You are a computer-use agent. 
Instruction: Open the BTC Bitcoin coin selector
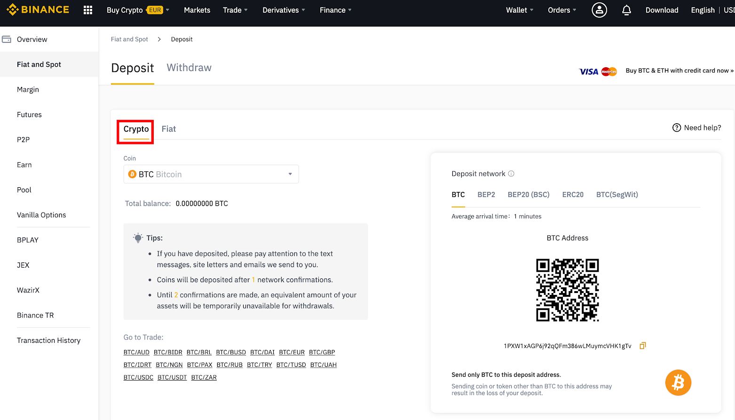211,174
